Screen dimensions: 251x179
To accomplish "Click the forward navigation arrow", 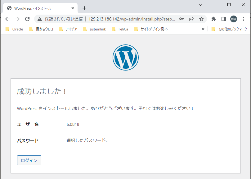I will coord(17,19).
